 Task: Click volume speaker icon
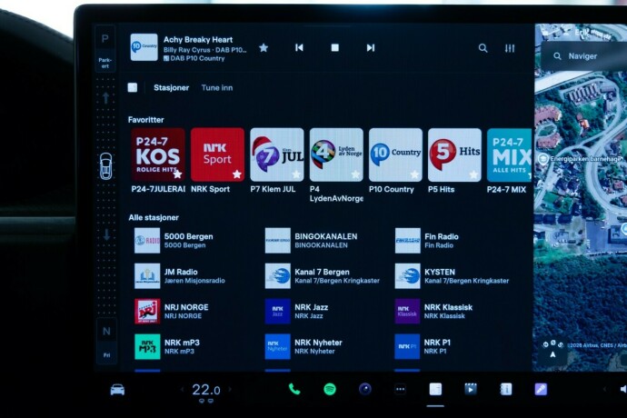click(623, 389)
